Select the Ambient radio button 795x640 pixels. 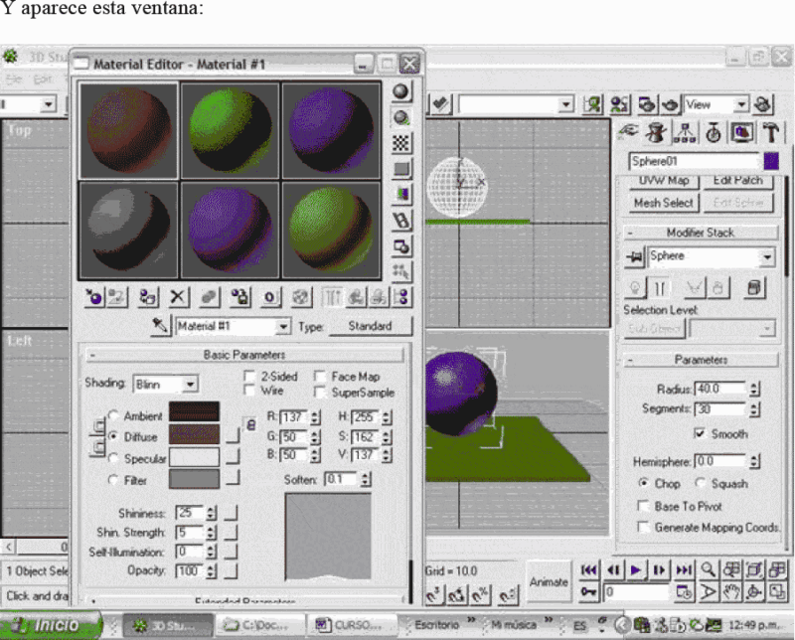113,415
